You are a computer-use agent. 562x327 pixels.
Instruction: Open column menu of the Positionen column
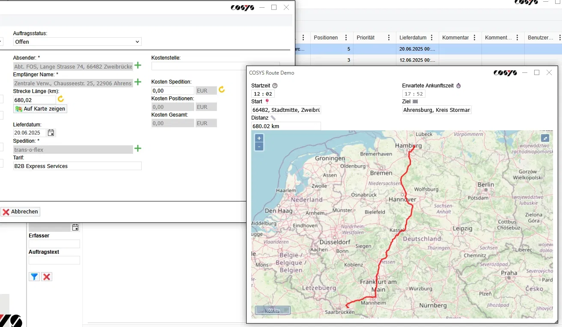tap(346, 38)
